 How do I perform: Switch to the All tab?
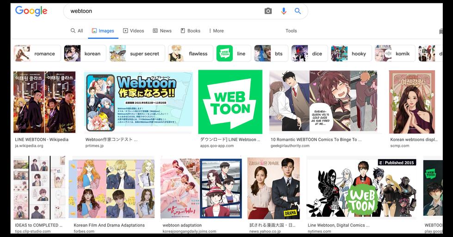click(77, 30)
